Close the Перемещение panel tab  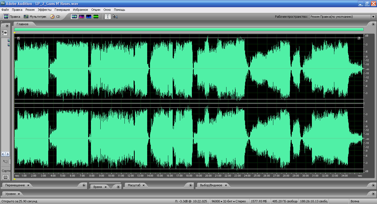tap(28, 185)
